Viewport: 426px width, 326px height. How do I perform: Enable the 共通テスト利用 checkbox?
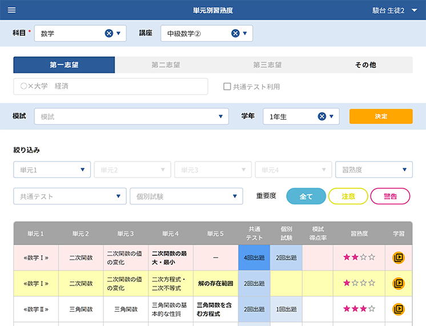(x=227, y=86)
